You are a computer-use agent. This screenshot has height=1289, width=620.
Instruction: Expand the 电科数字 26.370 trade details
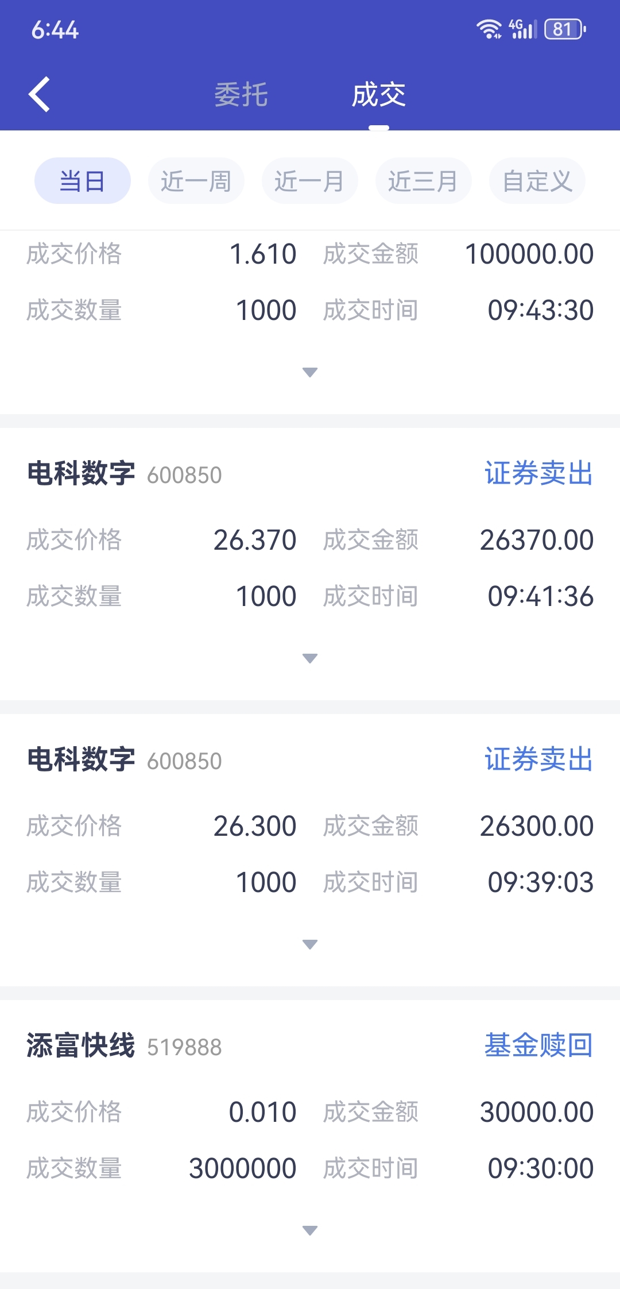(310, 658)
